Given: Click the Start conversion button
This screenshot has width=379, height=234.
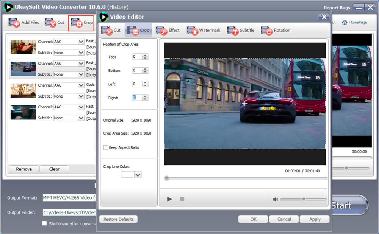Looking at the screenshot, I should click(349, 205).
